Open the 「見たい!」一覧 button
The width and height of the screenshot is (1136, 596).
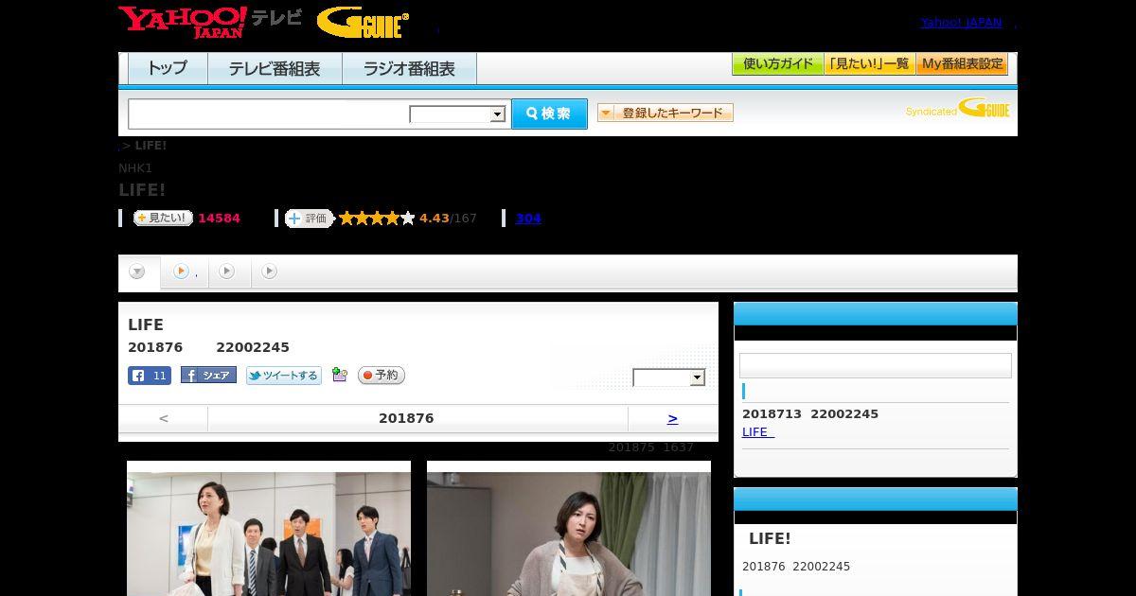click(870, 64)
